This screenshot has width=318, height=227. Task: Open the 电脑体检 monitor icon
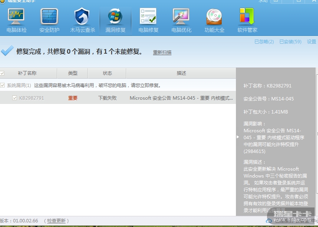(x=16, y=17)
